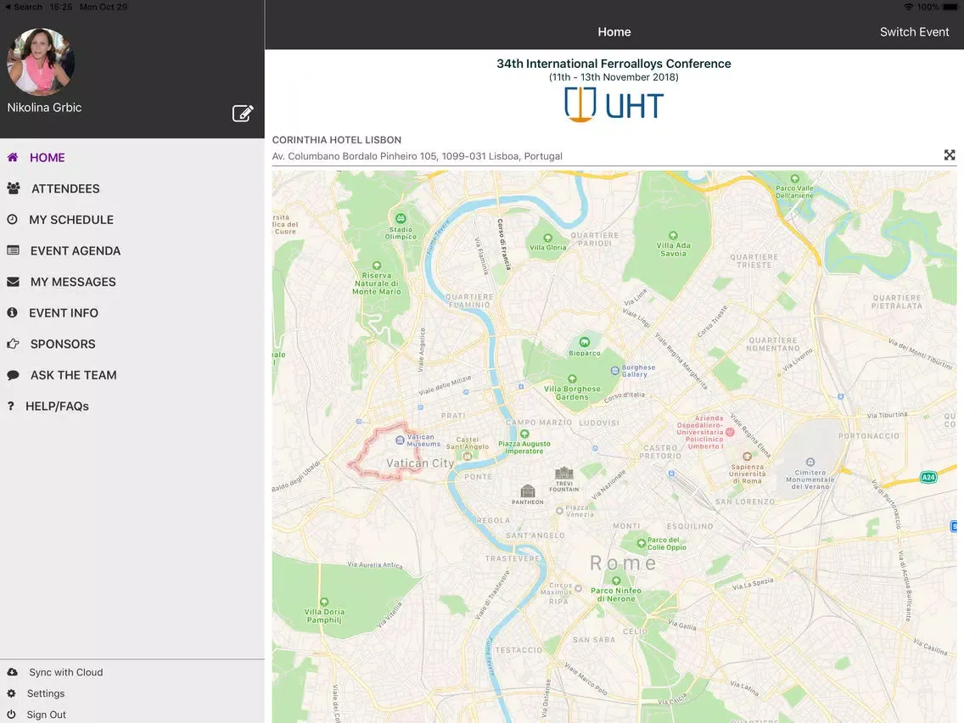Click the Ask the Team chat bubble icon
The height and width of the screenshot is (723, 964).
tap(13, 375)
